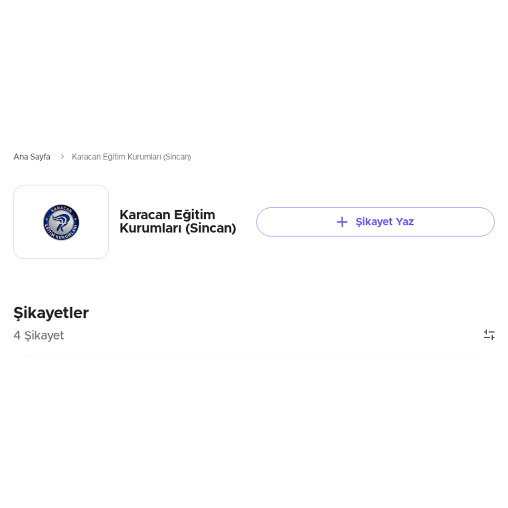
Task: Select Karacan Eğitim Kurumları (Sincan) breadcrumb item
Action: (x=131, y=157)
